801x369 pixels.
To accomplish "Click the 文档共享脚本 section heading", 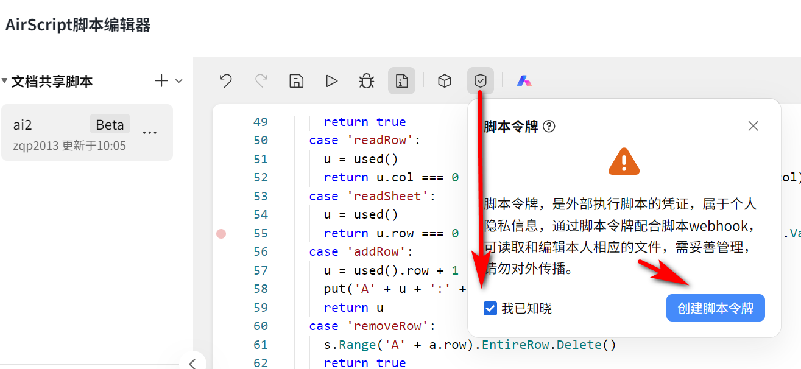I will [52, 82].
